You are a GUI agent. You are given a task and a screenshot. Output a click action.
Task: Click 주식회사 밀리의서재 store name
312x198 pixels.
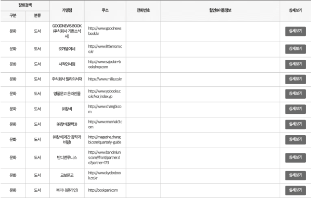tap(67, 79)
